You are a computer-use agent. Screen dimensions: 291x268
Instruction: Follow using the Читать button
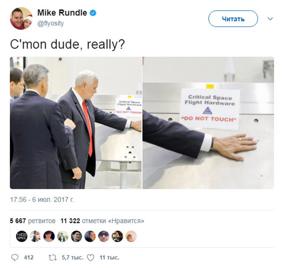[233, 19]
